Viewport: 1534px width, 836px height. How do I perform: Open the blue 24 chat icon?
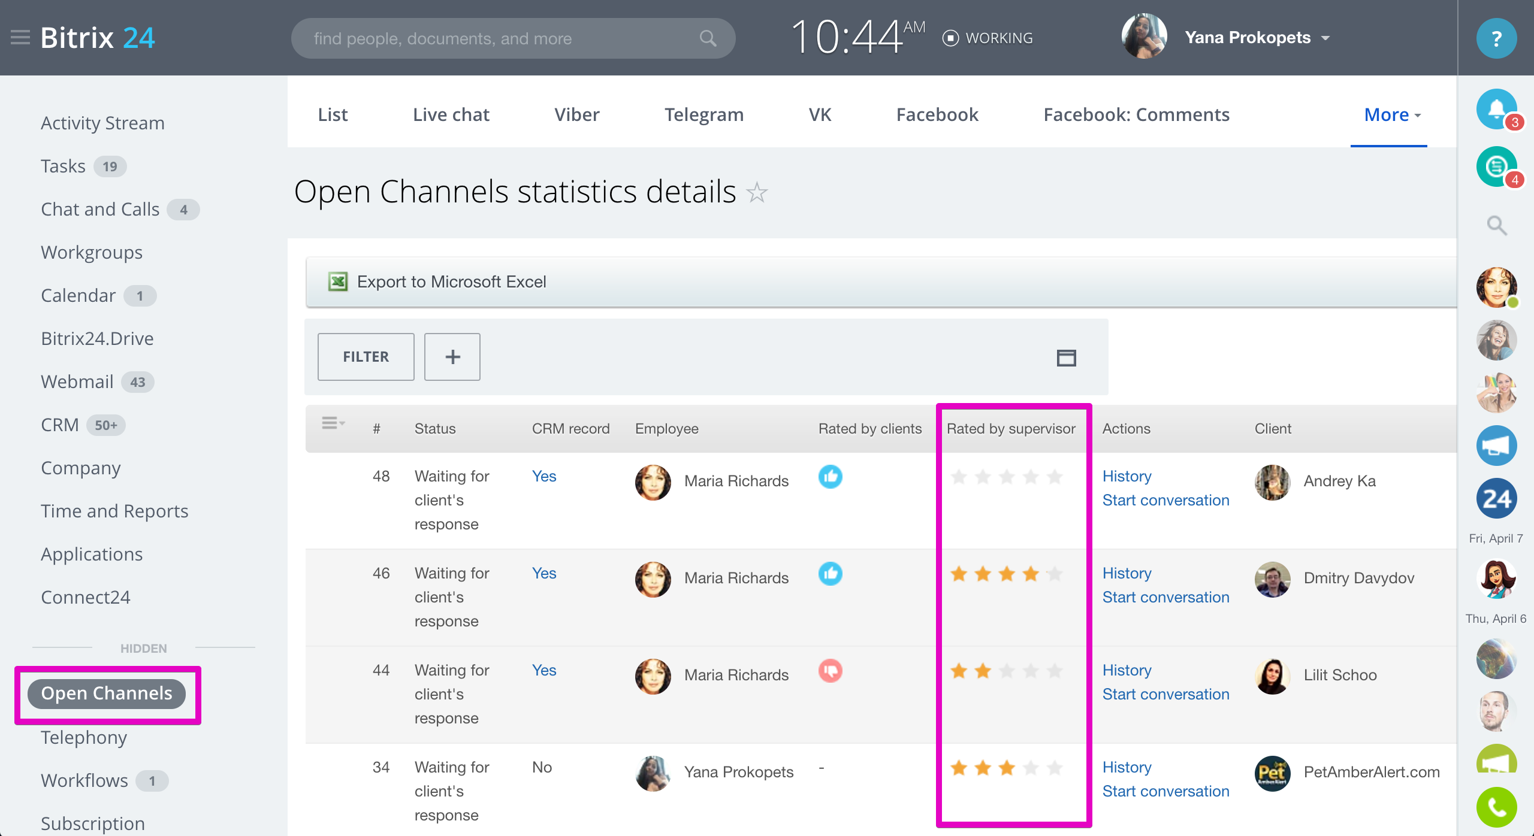tap(1496, 498)
